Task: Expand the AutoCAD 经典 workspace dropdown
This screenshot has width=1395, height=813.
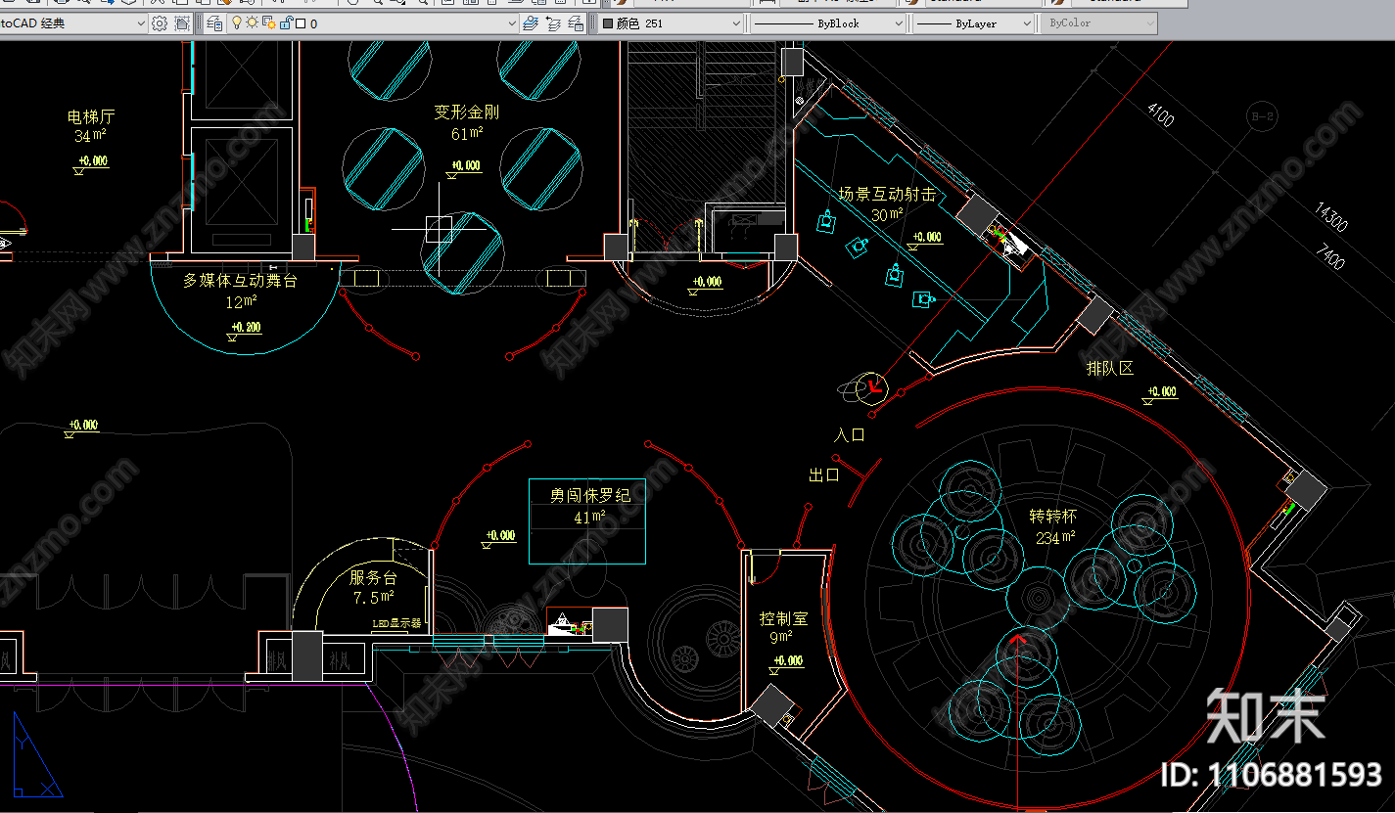Action: [141, 23]
